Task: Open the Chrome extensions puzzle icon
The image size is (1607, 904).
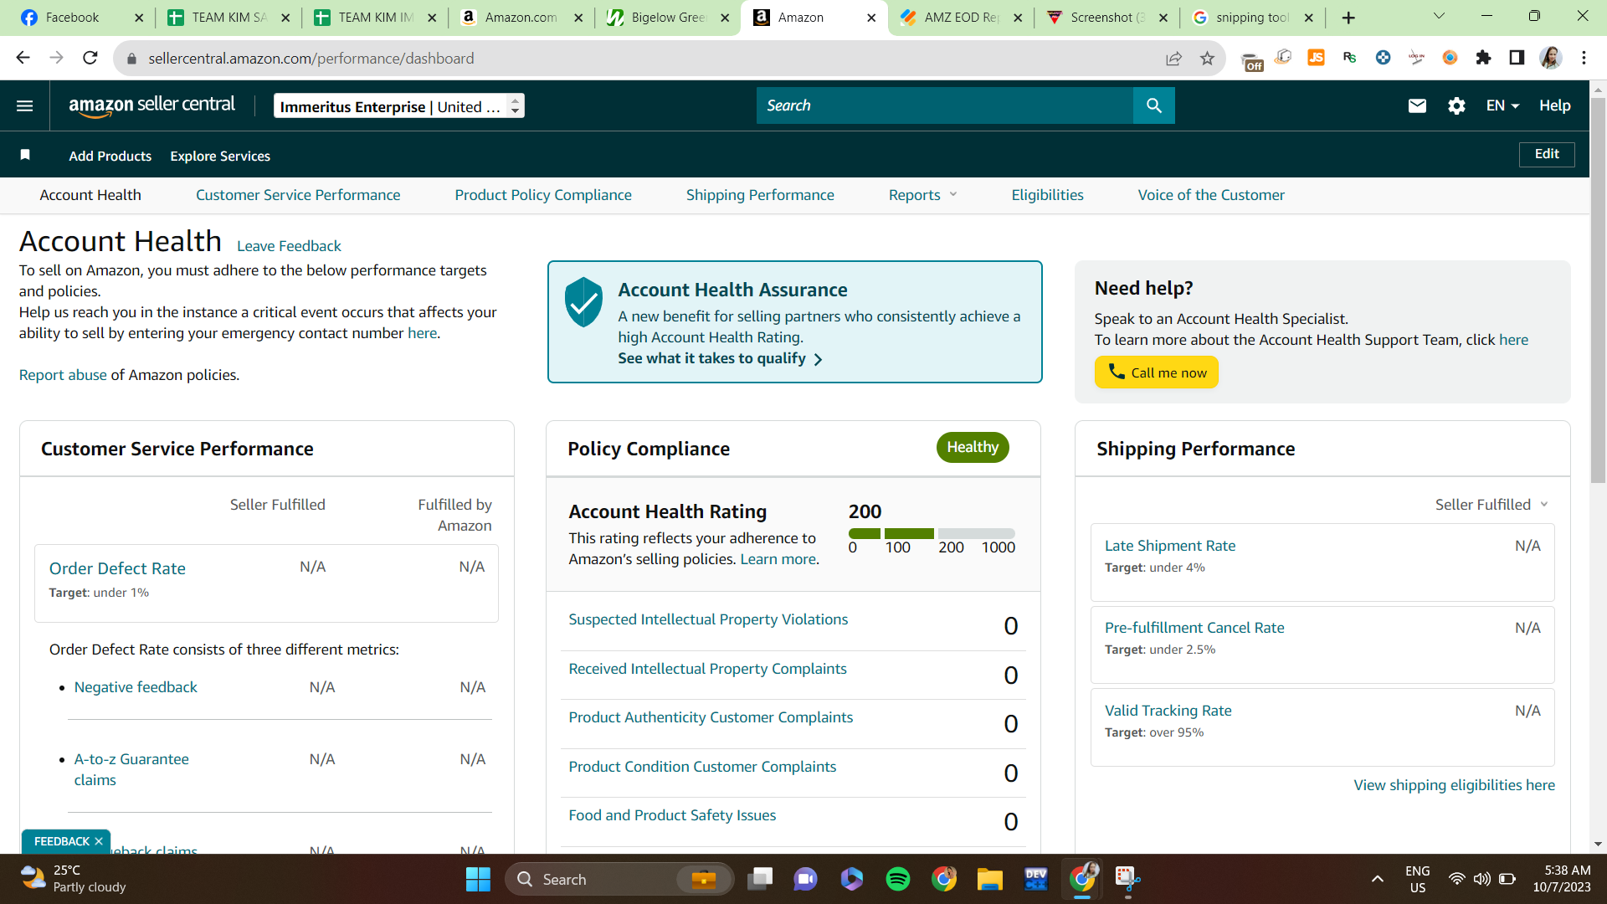Action: 1483,58
